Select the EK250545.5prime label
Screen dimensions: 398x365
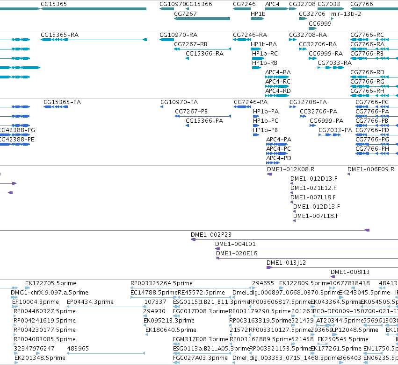point(343,339)
